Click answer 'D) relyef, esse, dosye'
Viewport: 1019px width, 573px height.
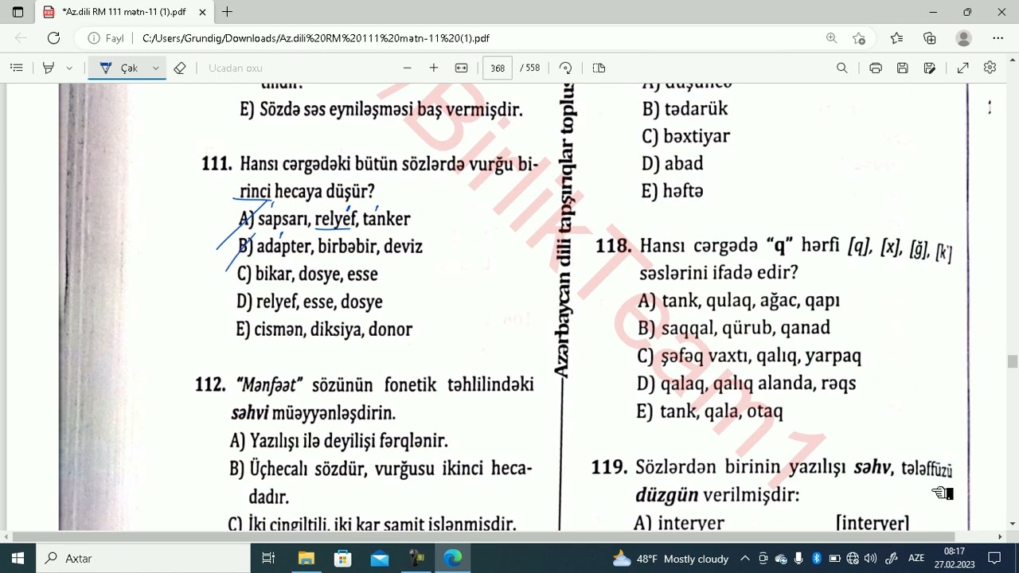[309, 302]
